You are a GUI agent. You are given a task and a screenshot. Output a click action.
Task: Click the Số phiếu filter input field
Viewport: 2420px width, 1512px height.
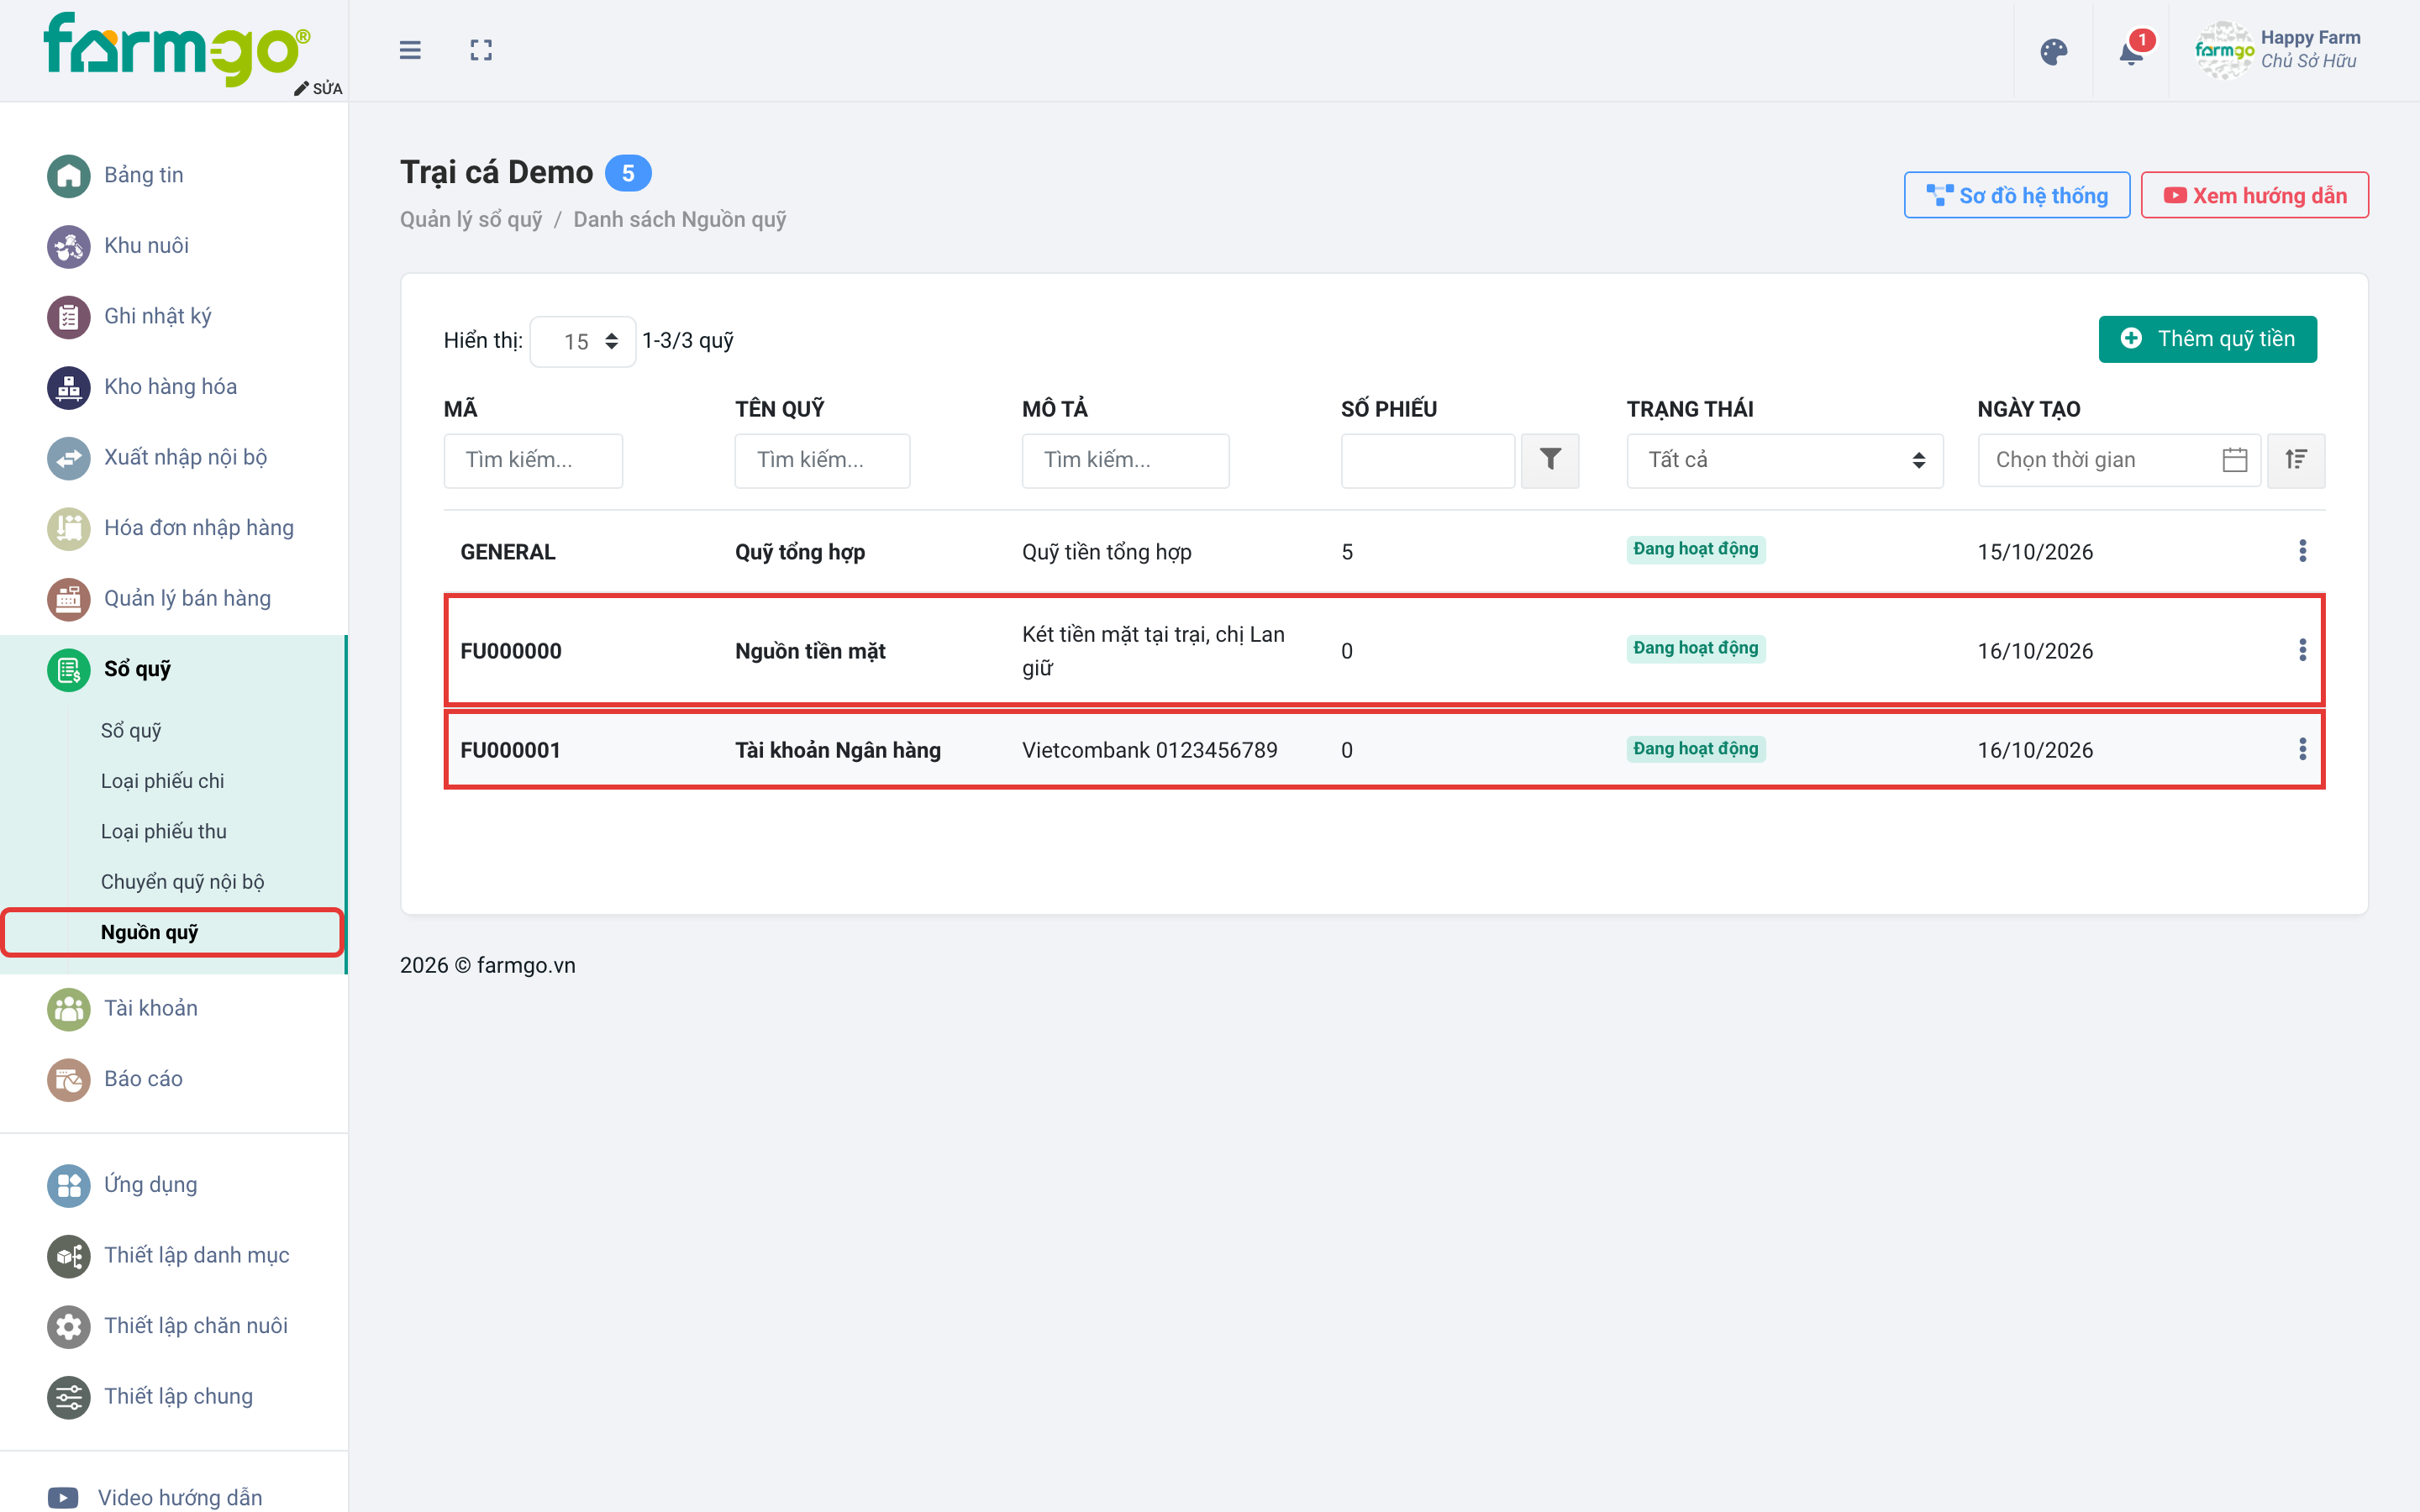click(x=1428, y=460)
